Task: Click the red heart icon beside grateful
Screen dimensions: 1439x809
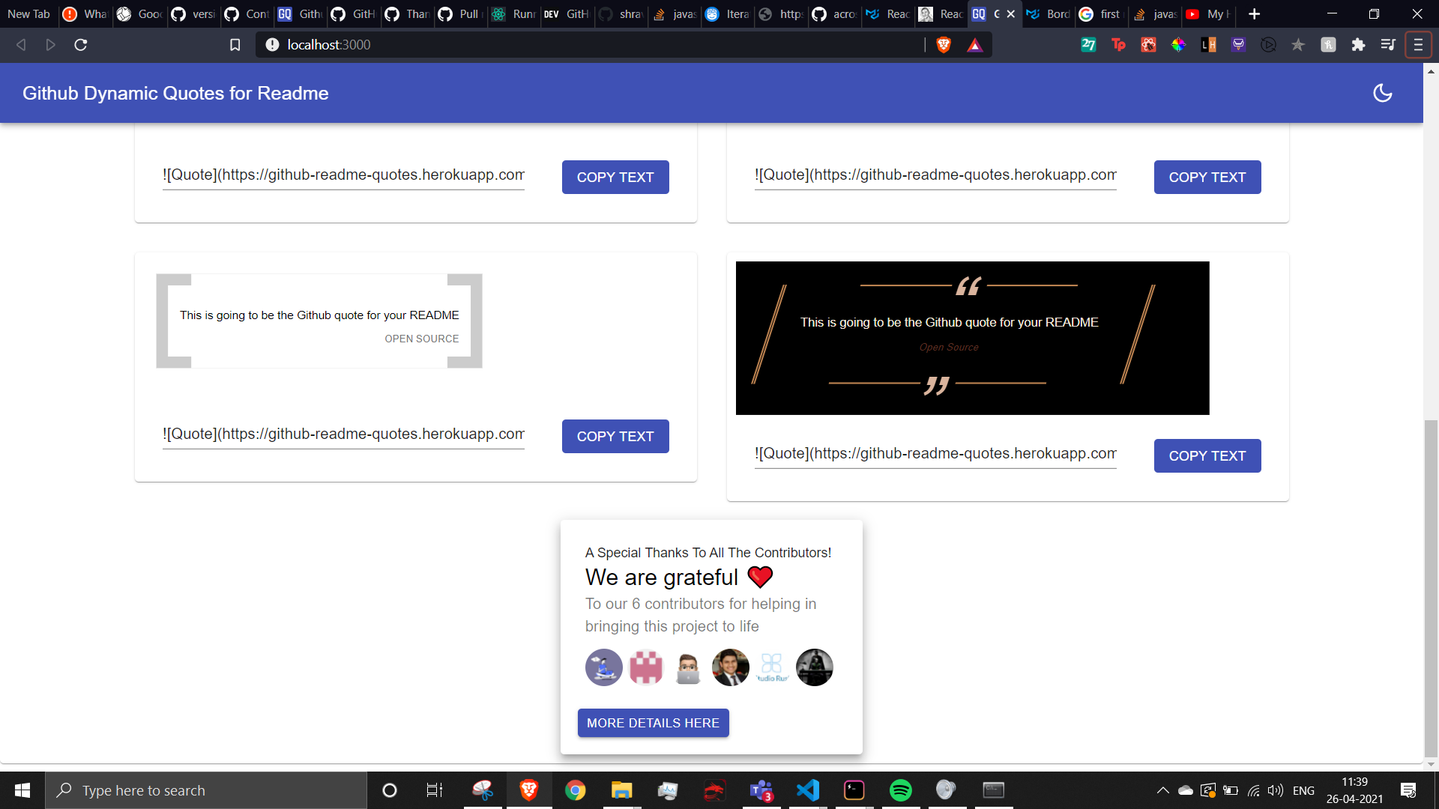Action: pos(760,577)
